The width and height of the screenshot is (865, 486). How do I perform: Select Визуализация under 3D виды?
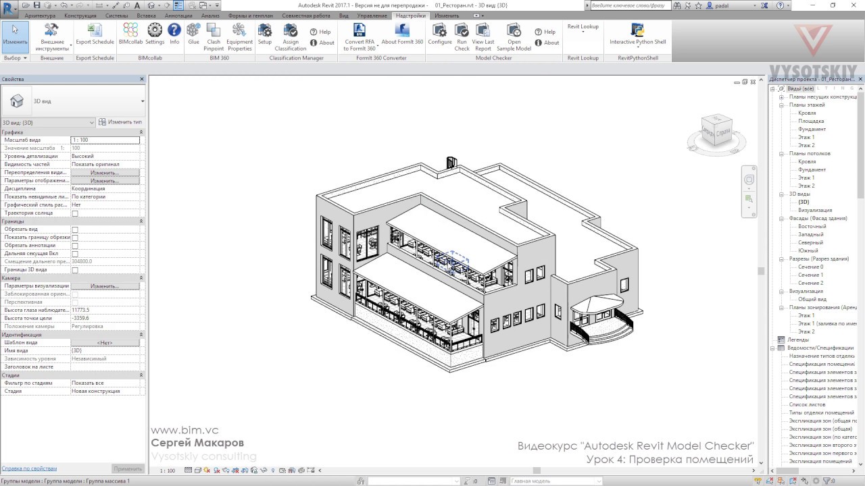tap(815, 210)
